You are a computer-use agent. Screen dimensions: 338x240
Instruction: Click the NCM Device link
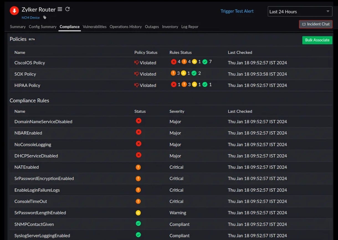(31, 17)
